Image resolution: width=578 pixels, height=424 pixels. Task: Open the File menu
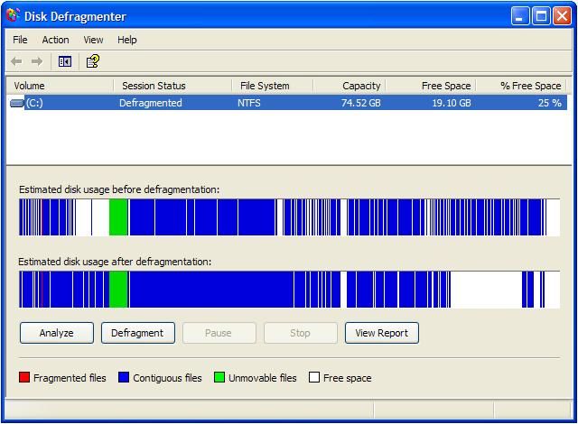click(x=20, y=40)
